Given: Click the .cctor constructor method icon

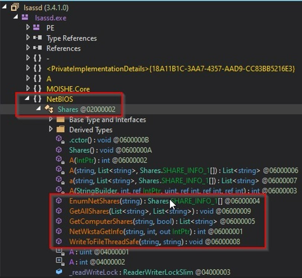Looking at the screenshot, I should (59, 140).
